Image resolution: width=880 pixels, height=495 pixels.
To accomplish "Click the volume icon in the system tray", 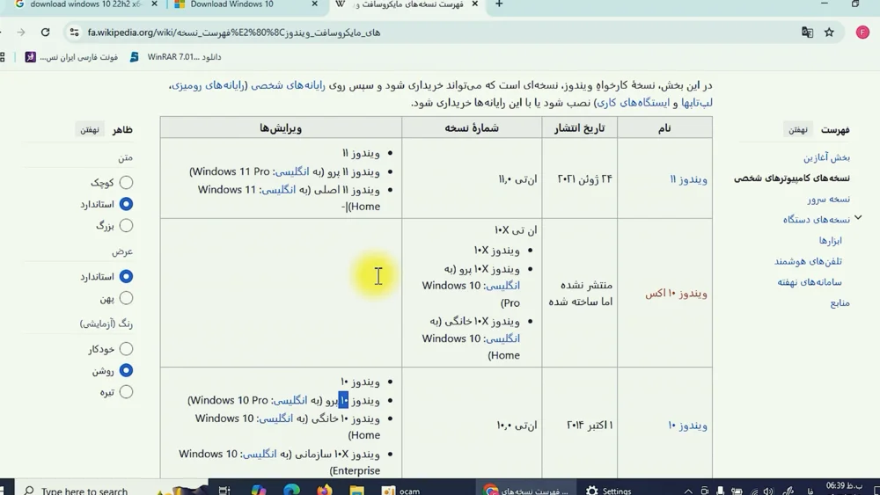I will pos(768,491).
